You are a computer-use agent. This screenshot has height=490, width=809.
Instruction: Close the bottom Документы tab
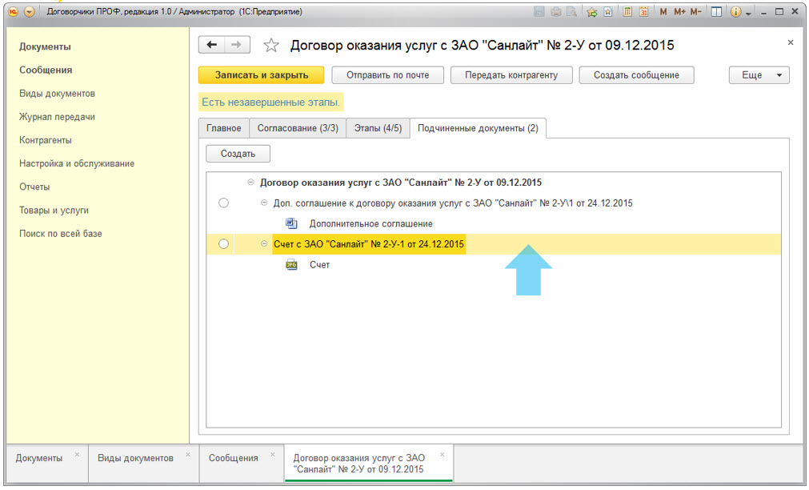coord(77,455)
